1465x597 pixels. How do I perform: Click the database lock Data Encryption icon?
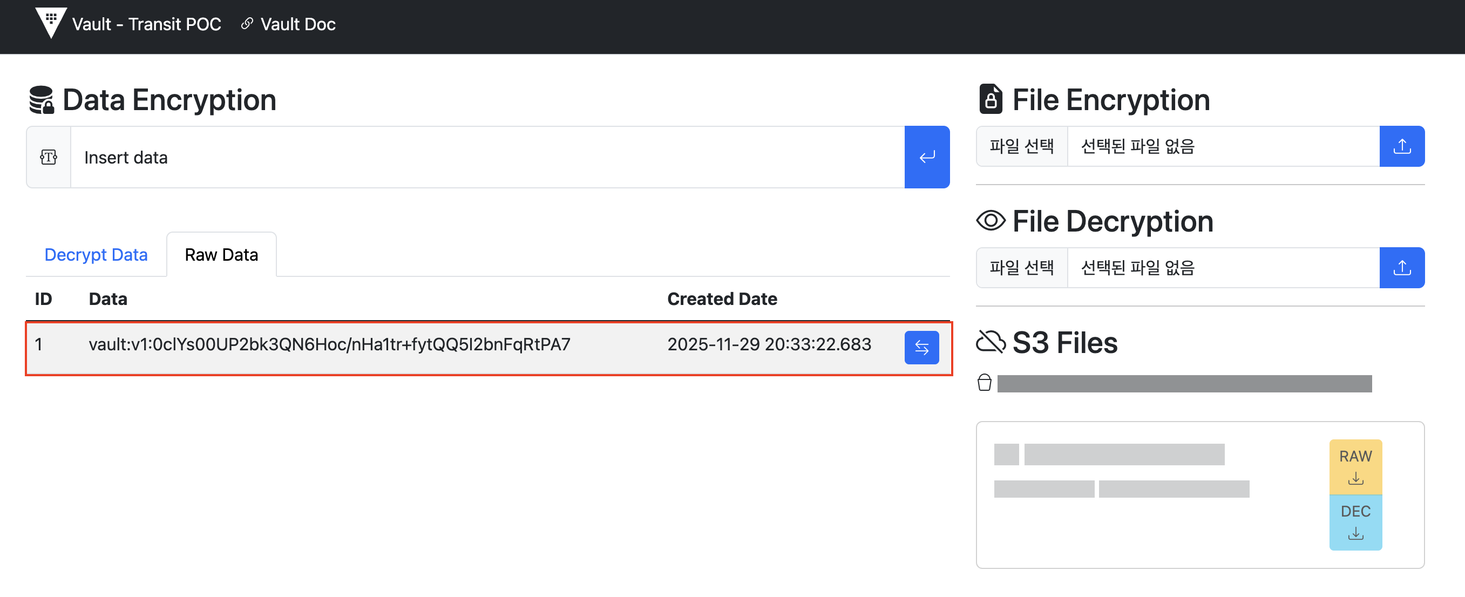pos(42,100)
